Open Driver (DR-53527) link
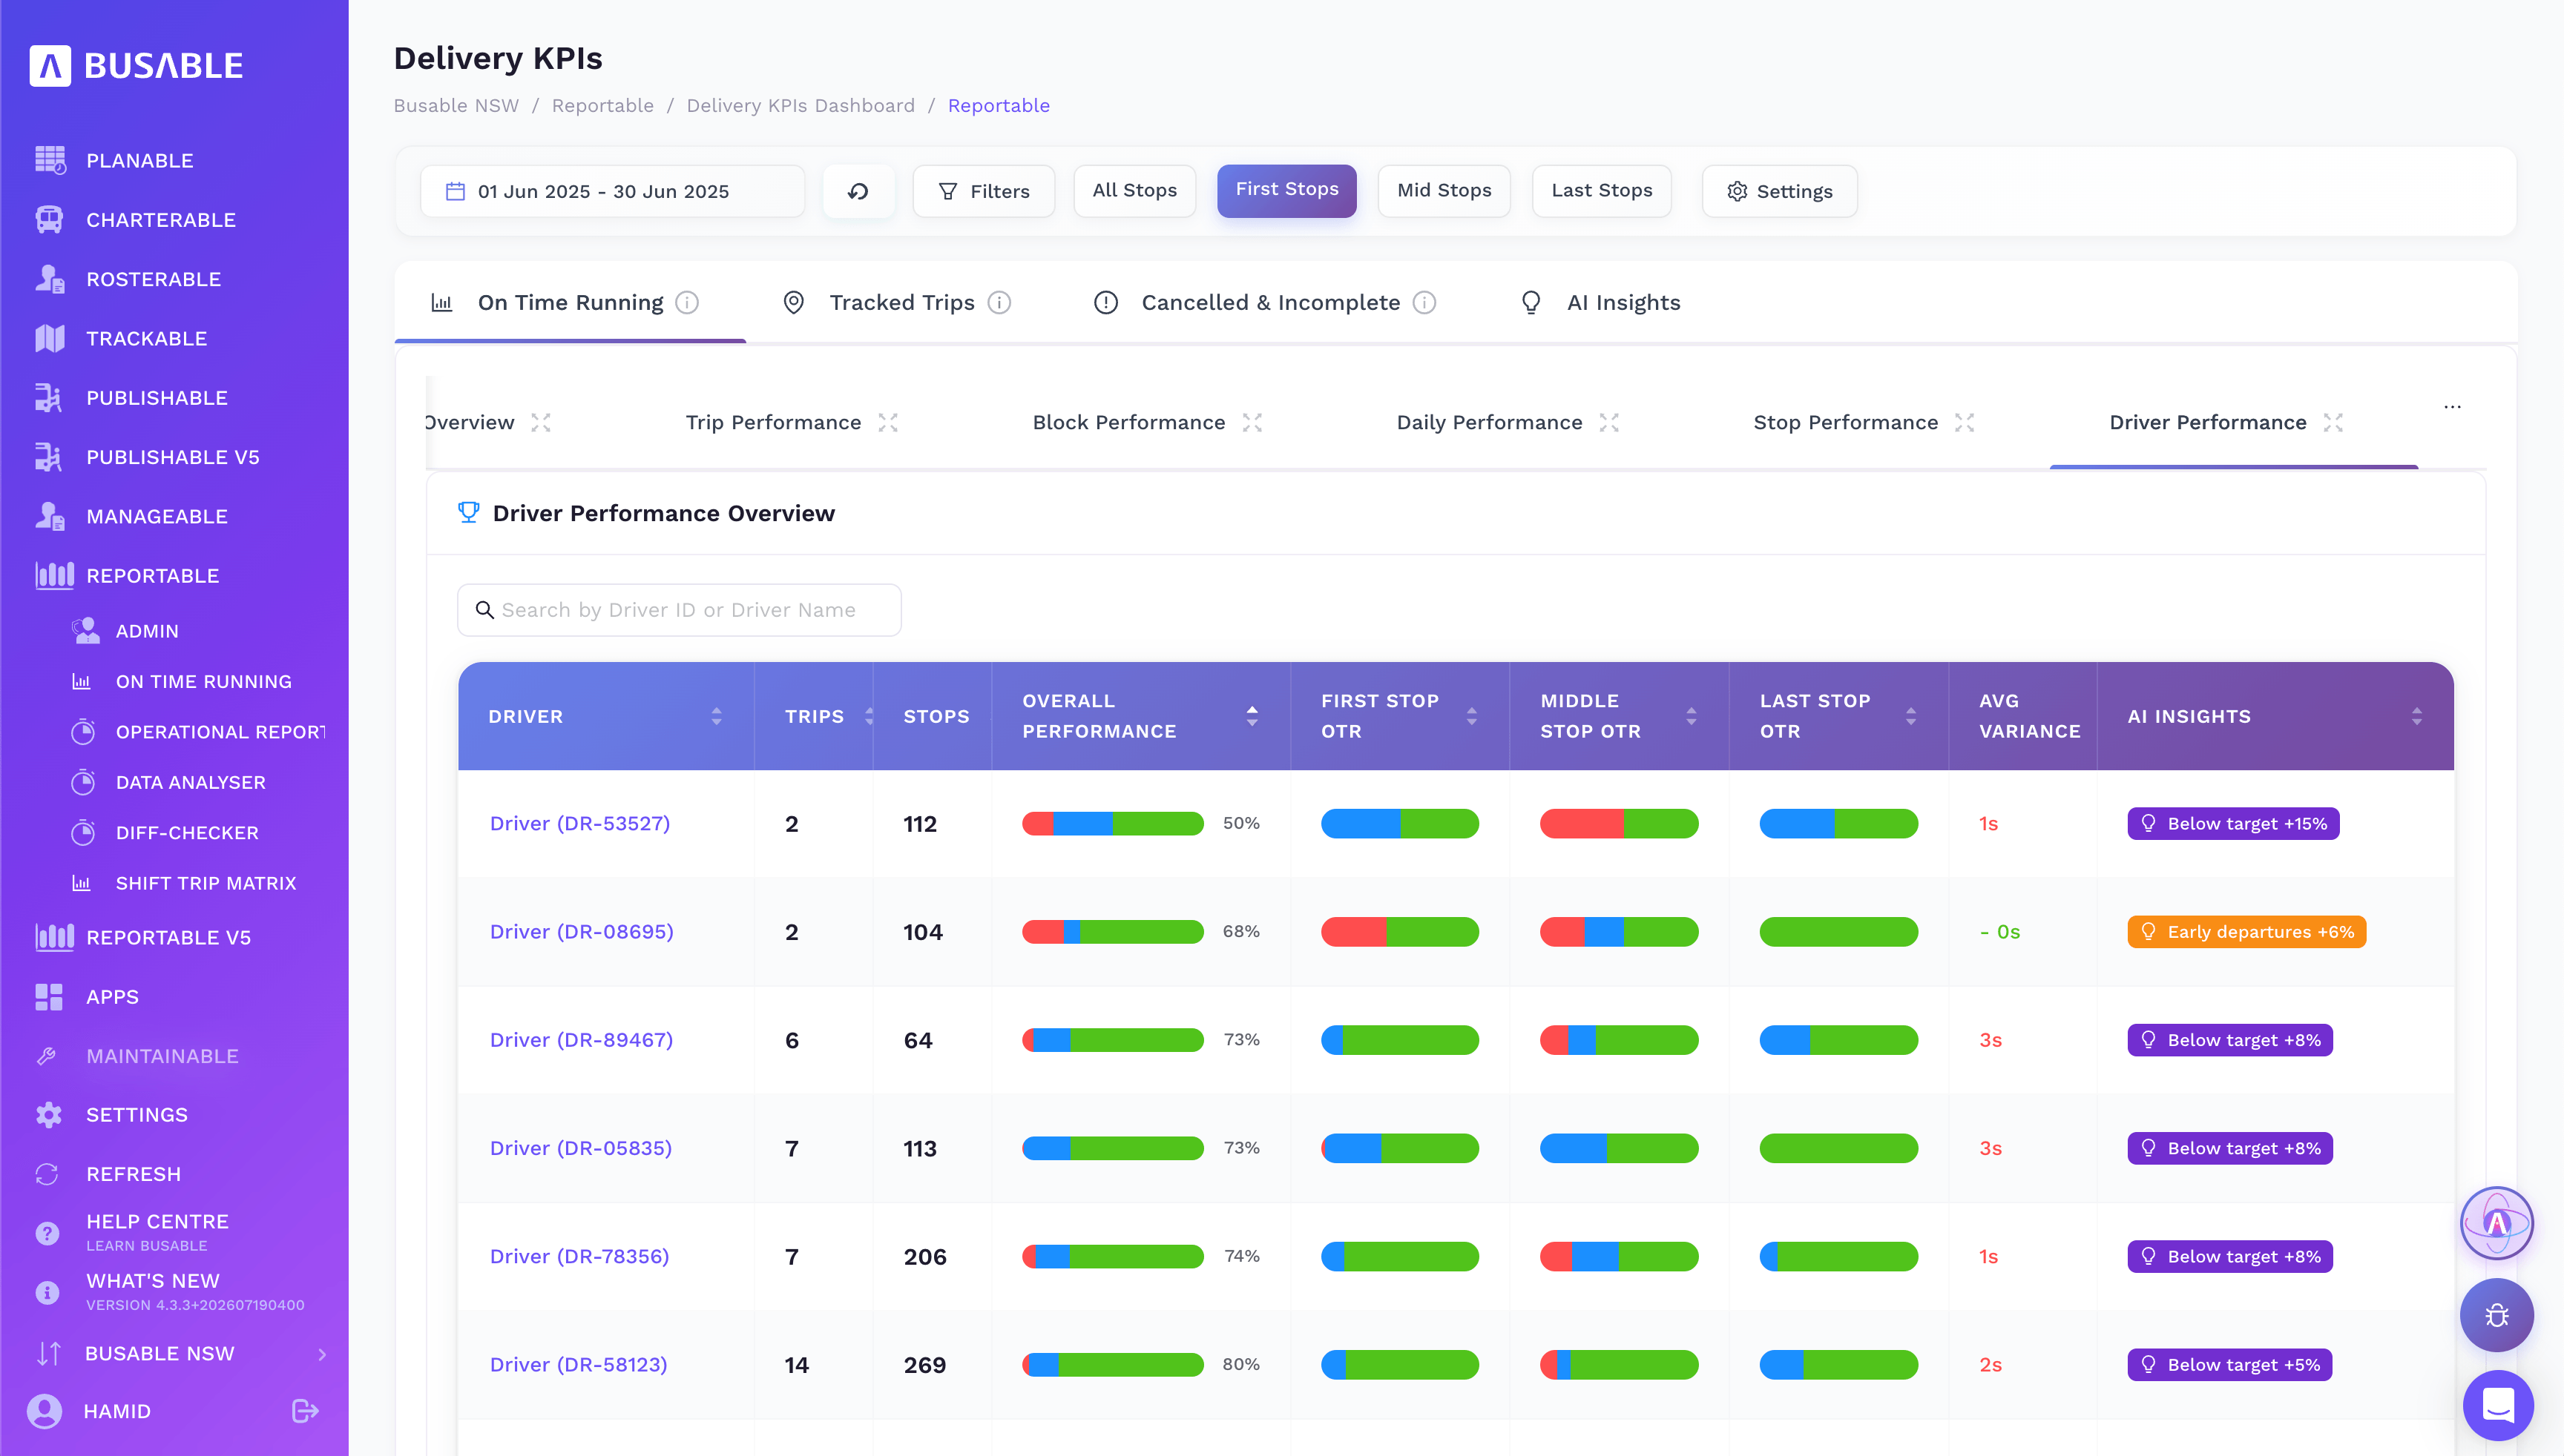Viewport: 2564px width, 1456px height. coord(579,823)
